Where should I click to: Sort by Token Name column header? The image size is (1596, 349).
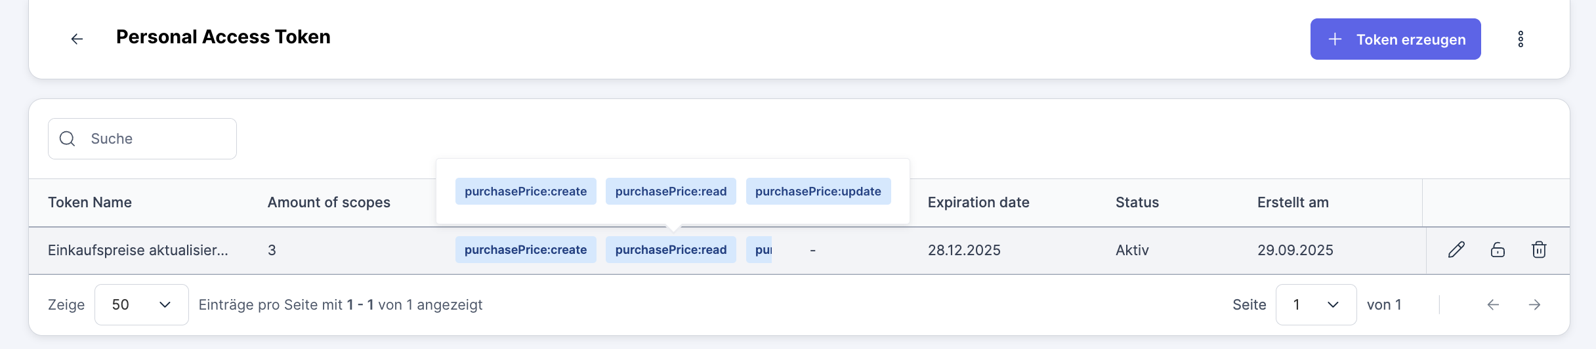coord(90,203)
